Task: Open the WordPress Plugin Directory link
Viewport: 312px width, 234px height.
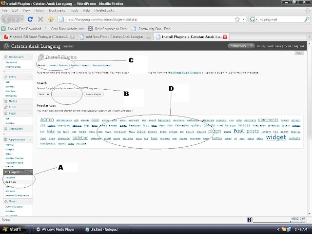Action: 184,73
